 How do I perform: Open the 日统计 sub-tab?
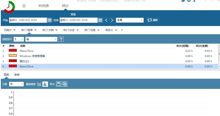[7, 30]
